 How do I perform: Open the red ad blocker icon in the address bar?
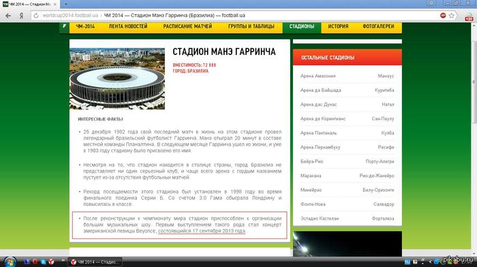pos(443,16)
